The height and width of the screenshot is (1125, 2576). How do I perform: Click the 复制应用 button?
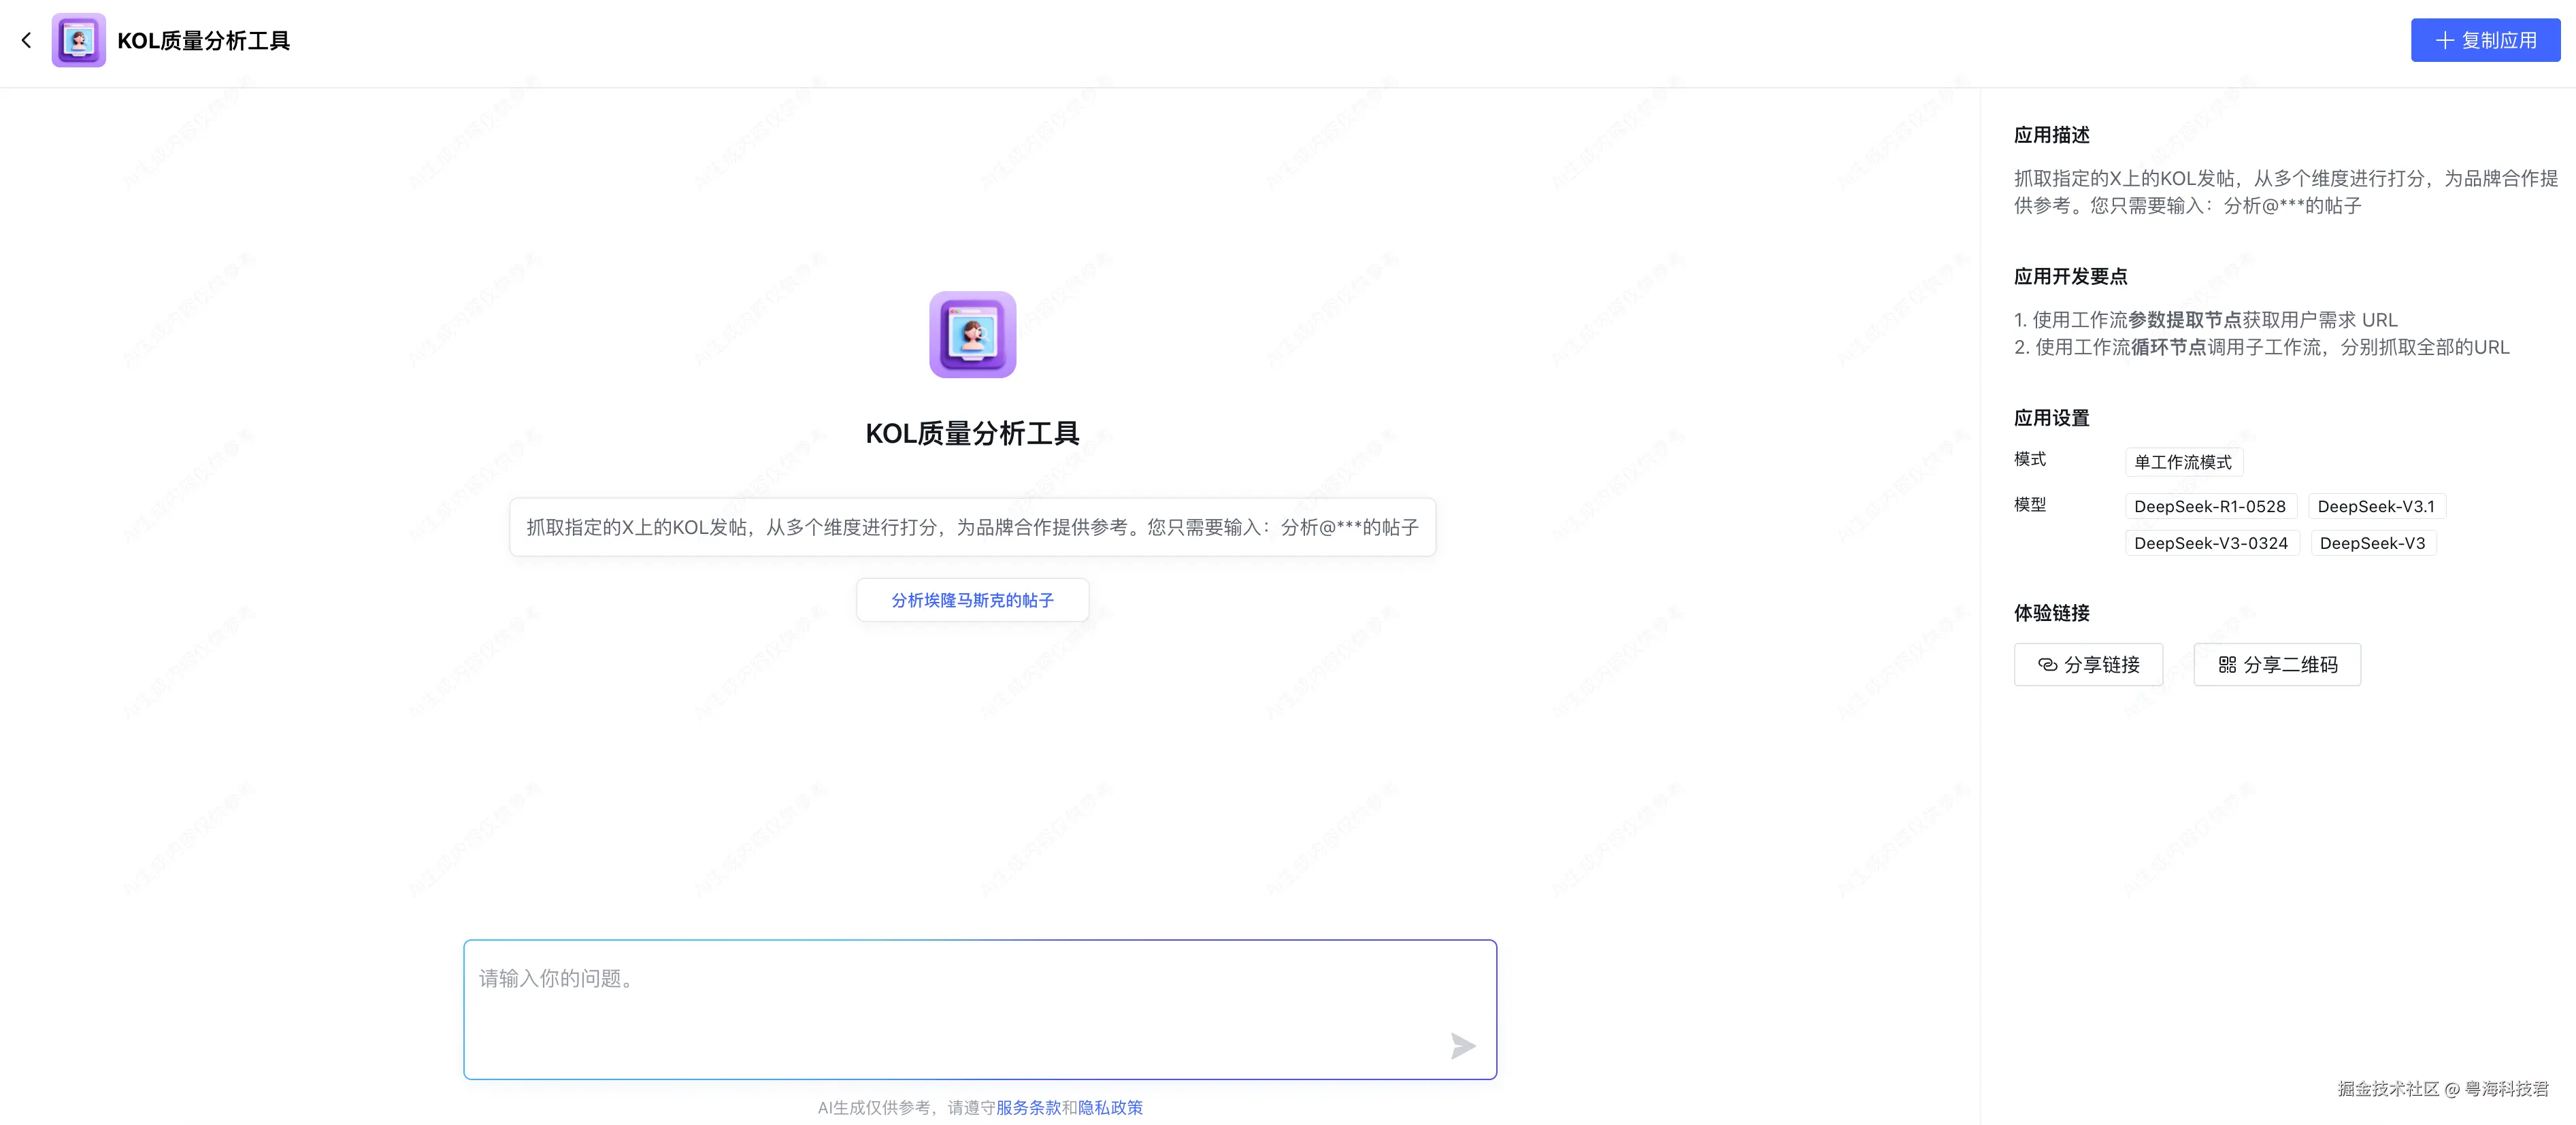[x=2485, y=40]
